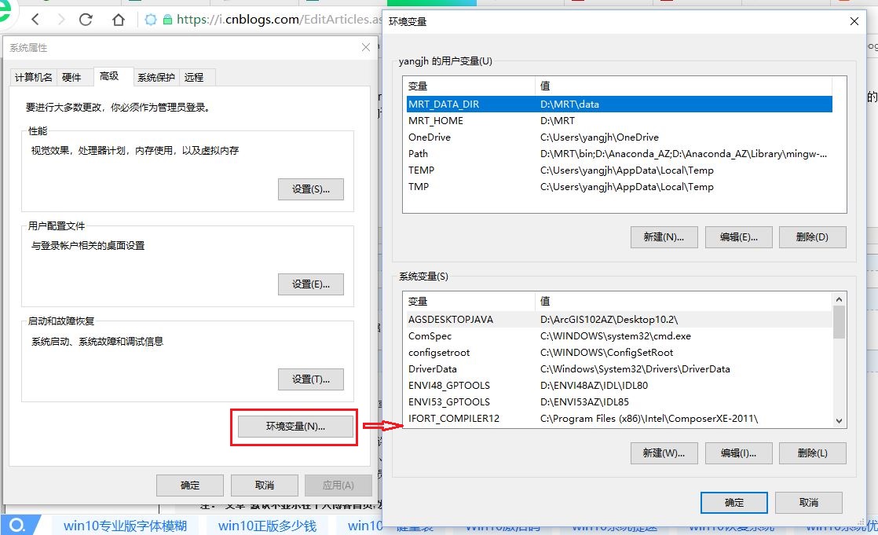Click the green padlock security icon
This screenshot has height=535, width=878.
click(166, 20)
